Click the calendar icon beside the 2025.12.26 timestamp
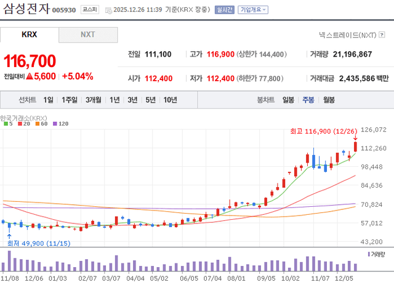 click(x=109, y=10)
